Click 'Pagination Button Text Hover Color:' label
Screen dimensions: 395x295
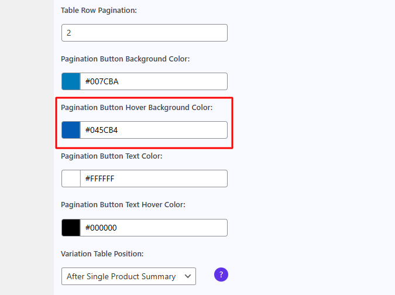coord(123,205)
